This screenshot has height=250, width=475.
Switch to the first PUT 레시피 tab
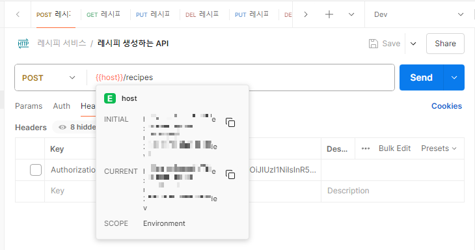pos(153,14)
